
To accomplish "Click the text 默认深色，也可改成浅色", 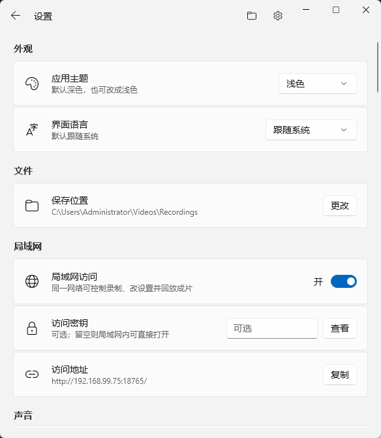I will pyautogui.click(x=95, y=90).
